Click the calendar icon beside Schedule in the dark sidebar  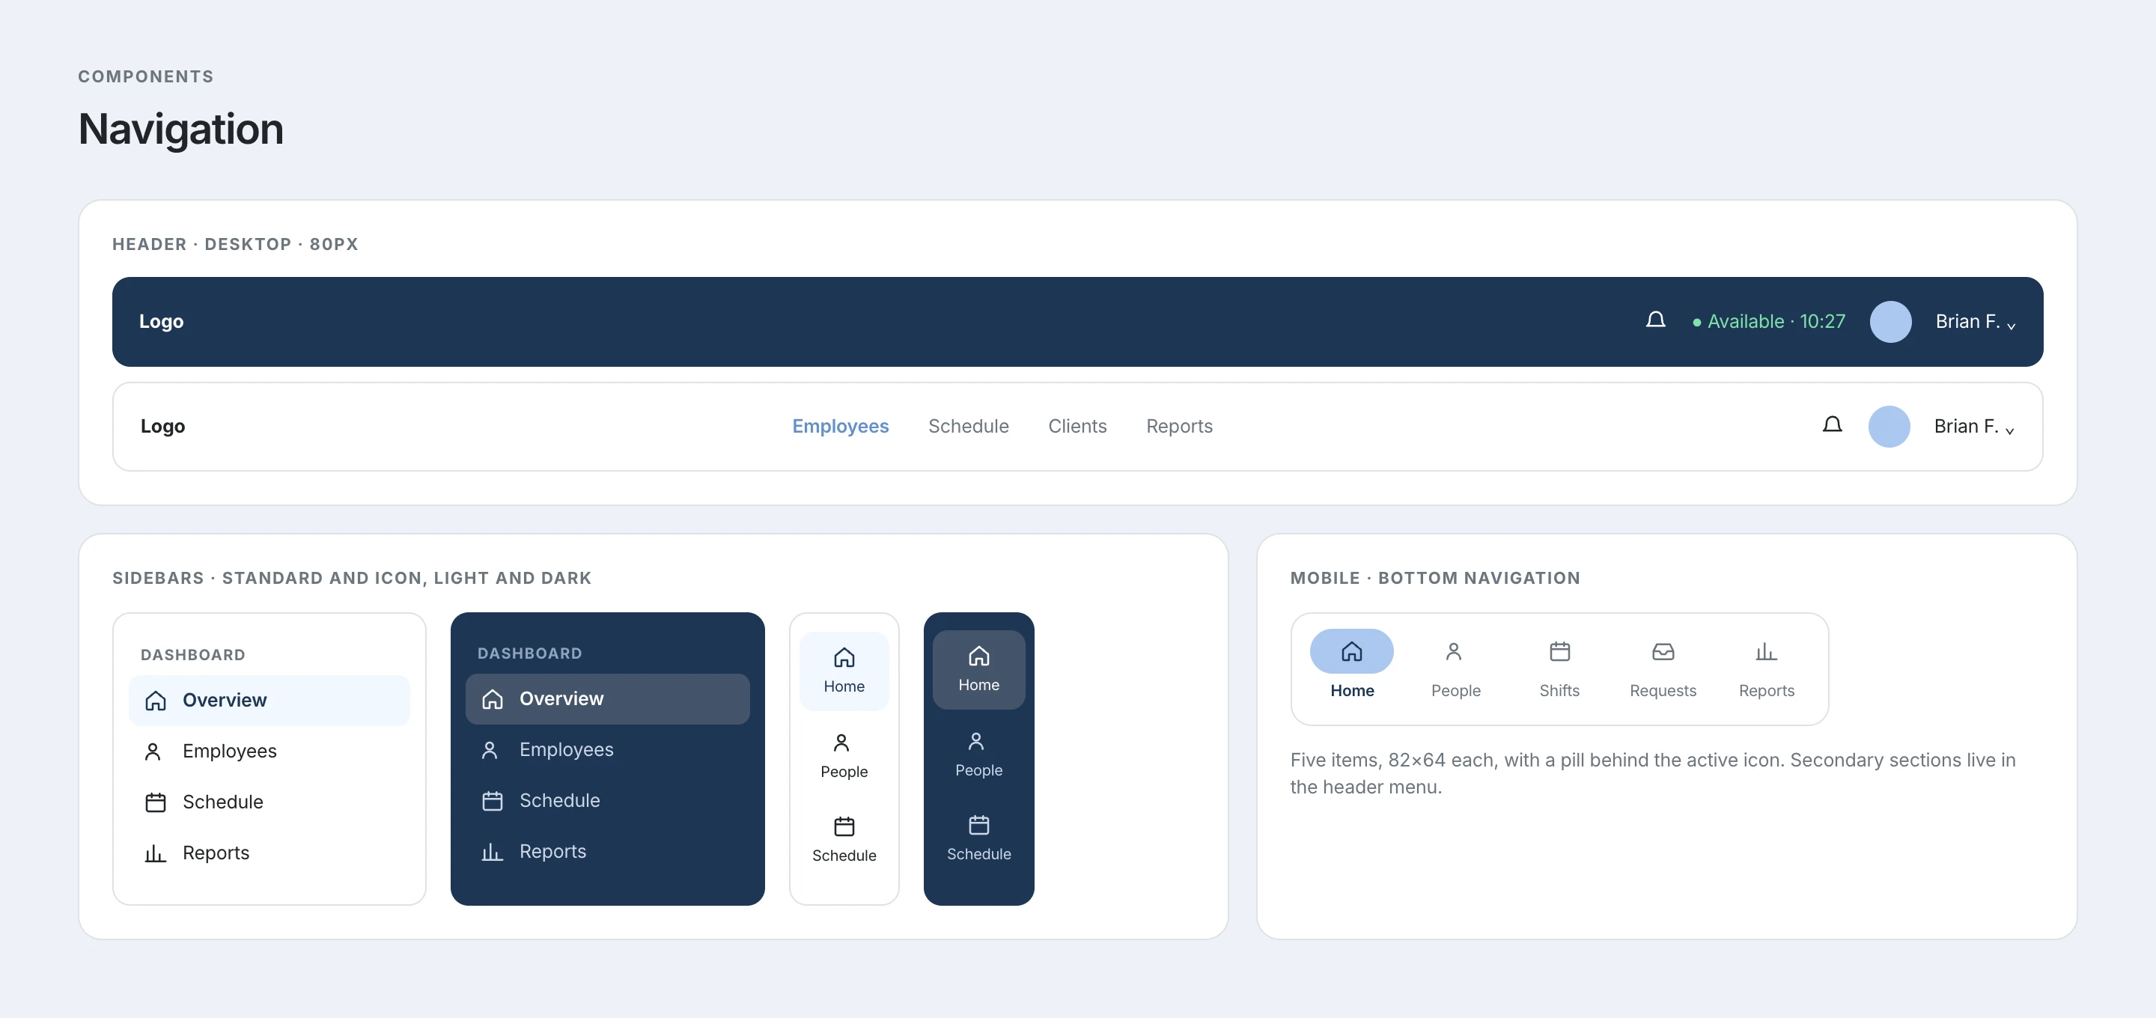click(x=492, y=800)
